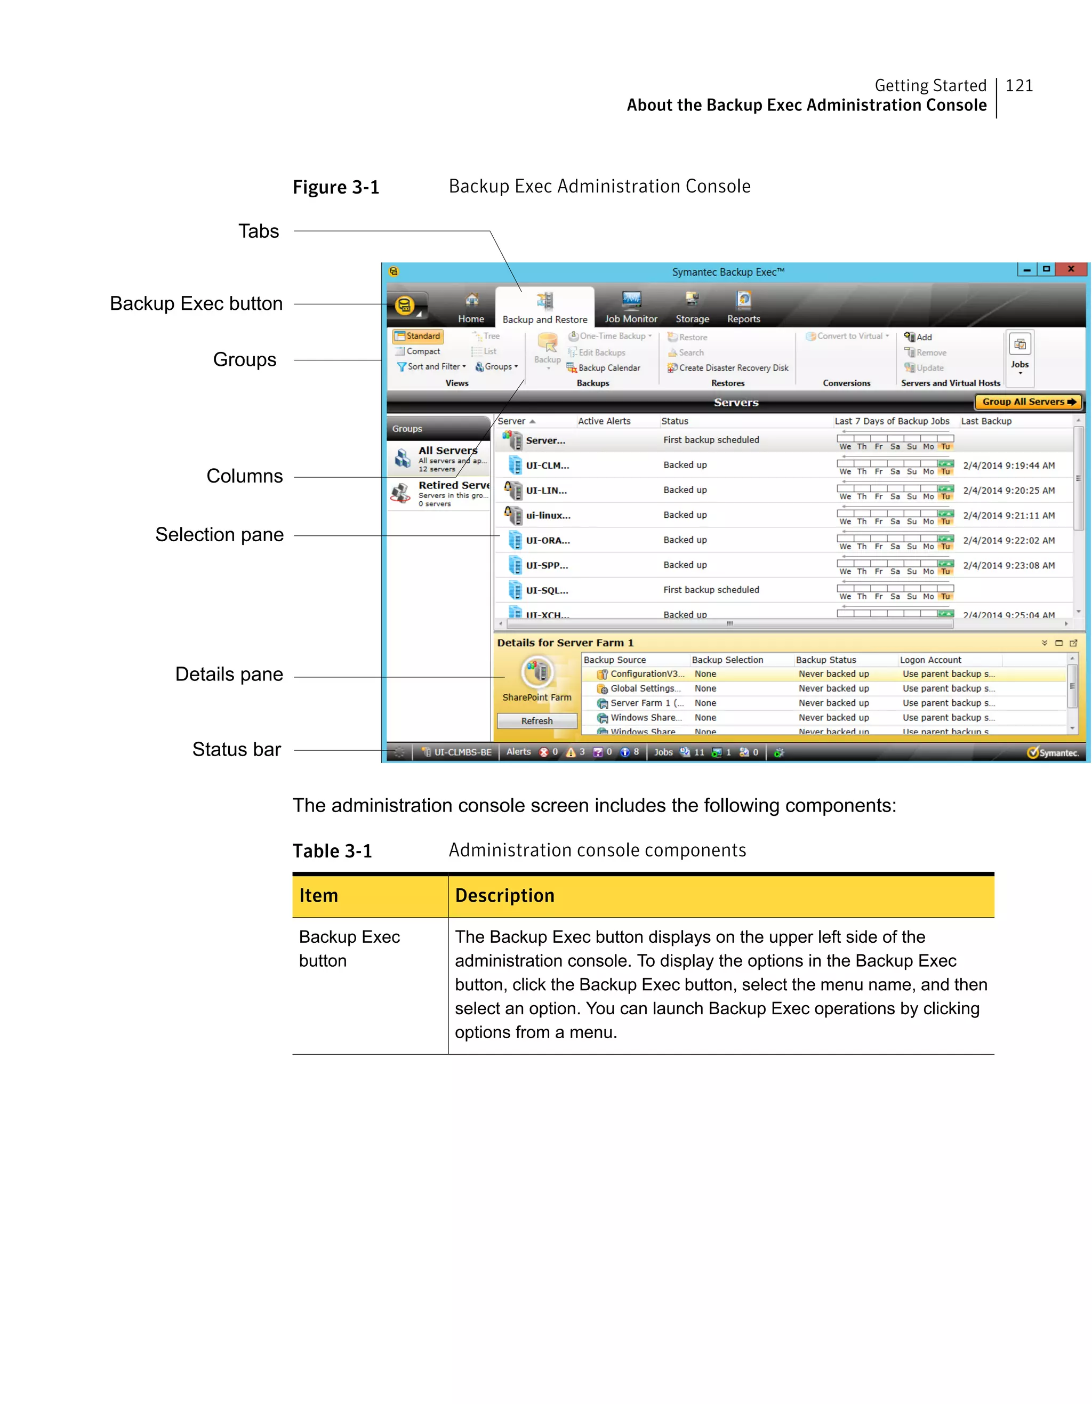Click Status column header

675,422
